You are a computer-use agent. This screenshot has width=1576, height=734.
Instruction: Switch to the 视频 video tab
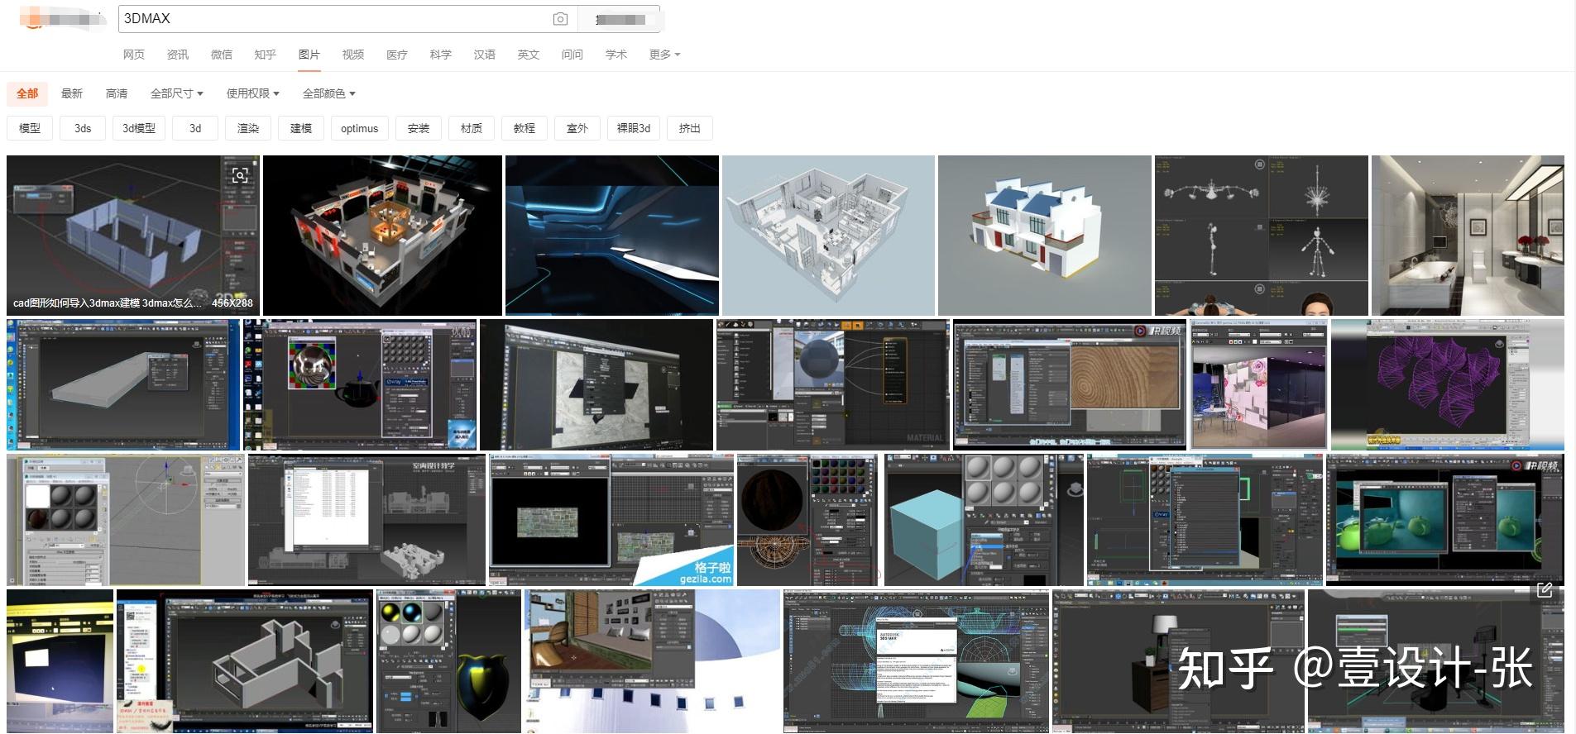click(352, 55)
